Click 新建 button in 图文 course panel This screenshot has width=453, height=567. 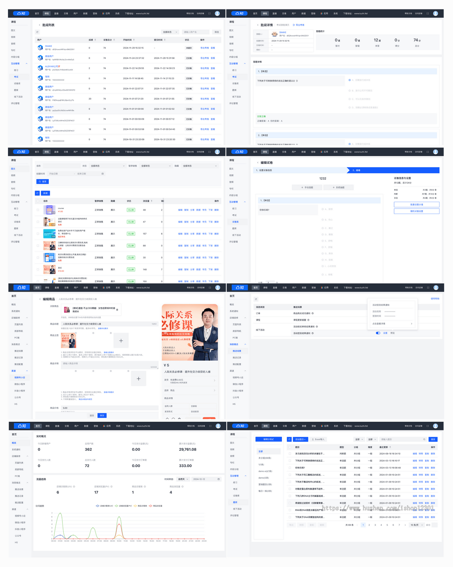(x=45, y=193)
